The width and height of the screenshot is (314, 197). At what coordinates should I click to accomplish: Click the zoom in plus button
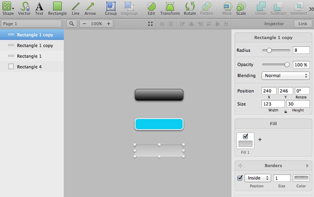click(108, 24)
